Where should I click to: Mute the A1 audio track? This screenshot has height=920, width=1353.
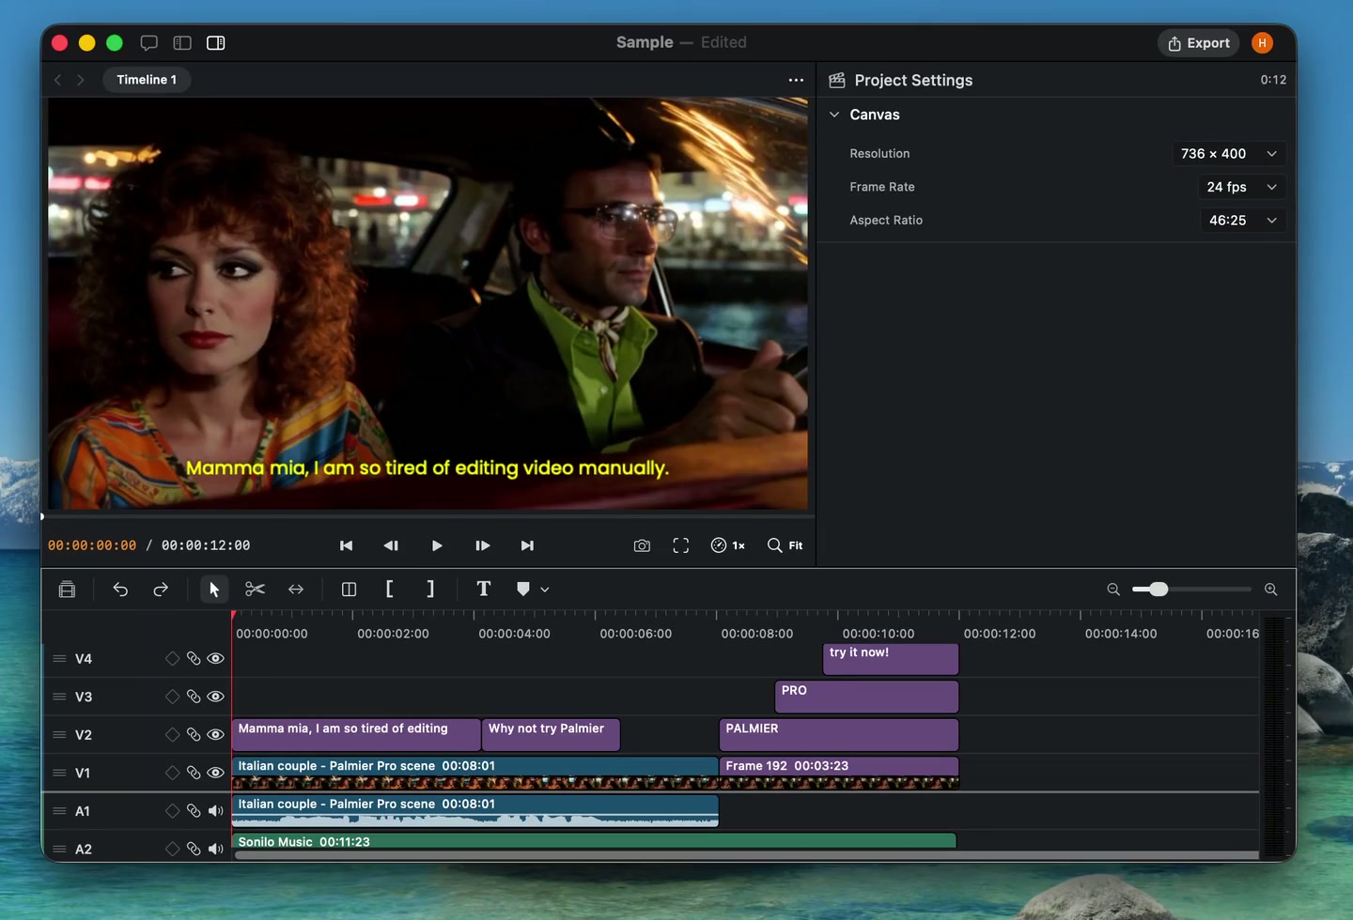[215, 811]
